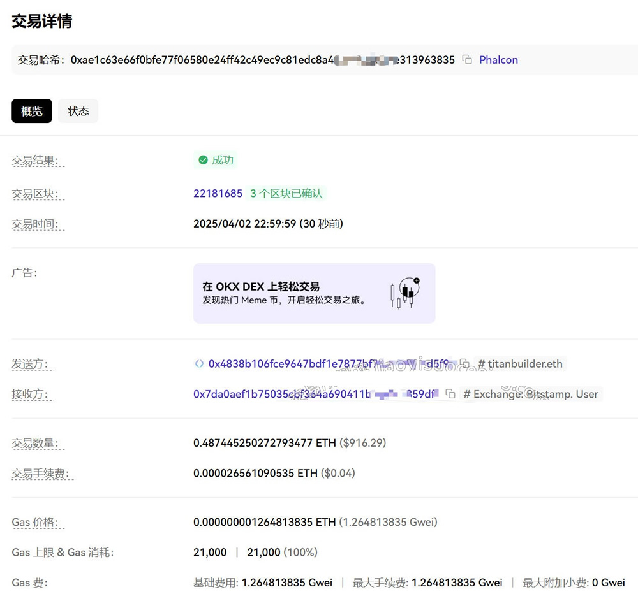
Task: Click the # icon before Exchange: Bitstamp. User
Action: [x=466, y=394]
